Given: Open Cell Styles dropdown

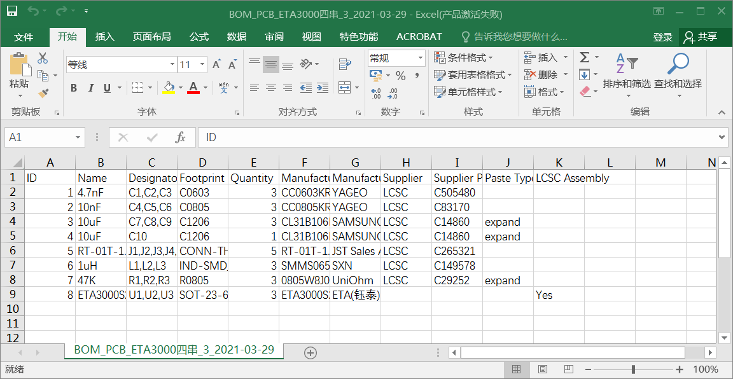Looking at the screenshot, I should click(x=468, y=92).
